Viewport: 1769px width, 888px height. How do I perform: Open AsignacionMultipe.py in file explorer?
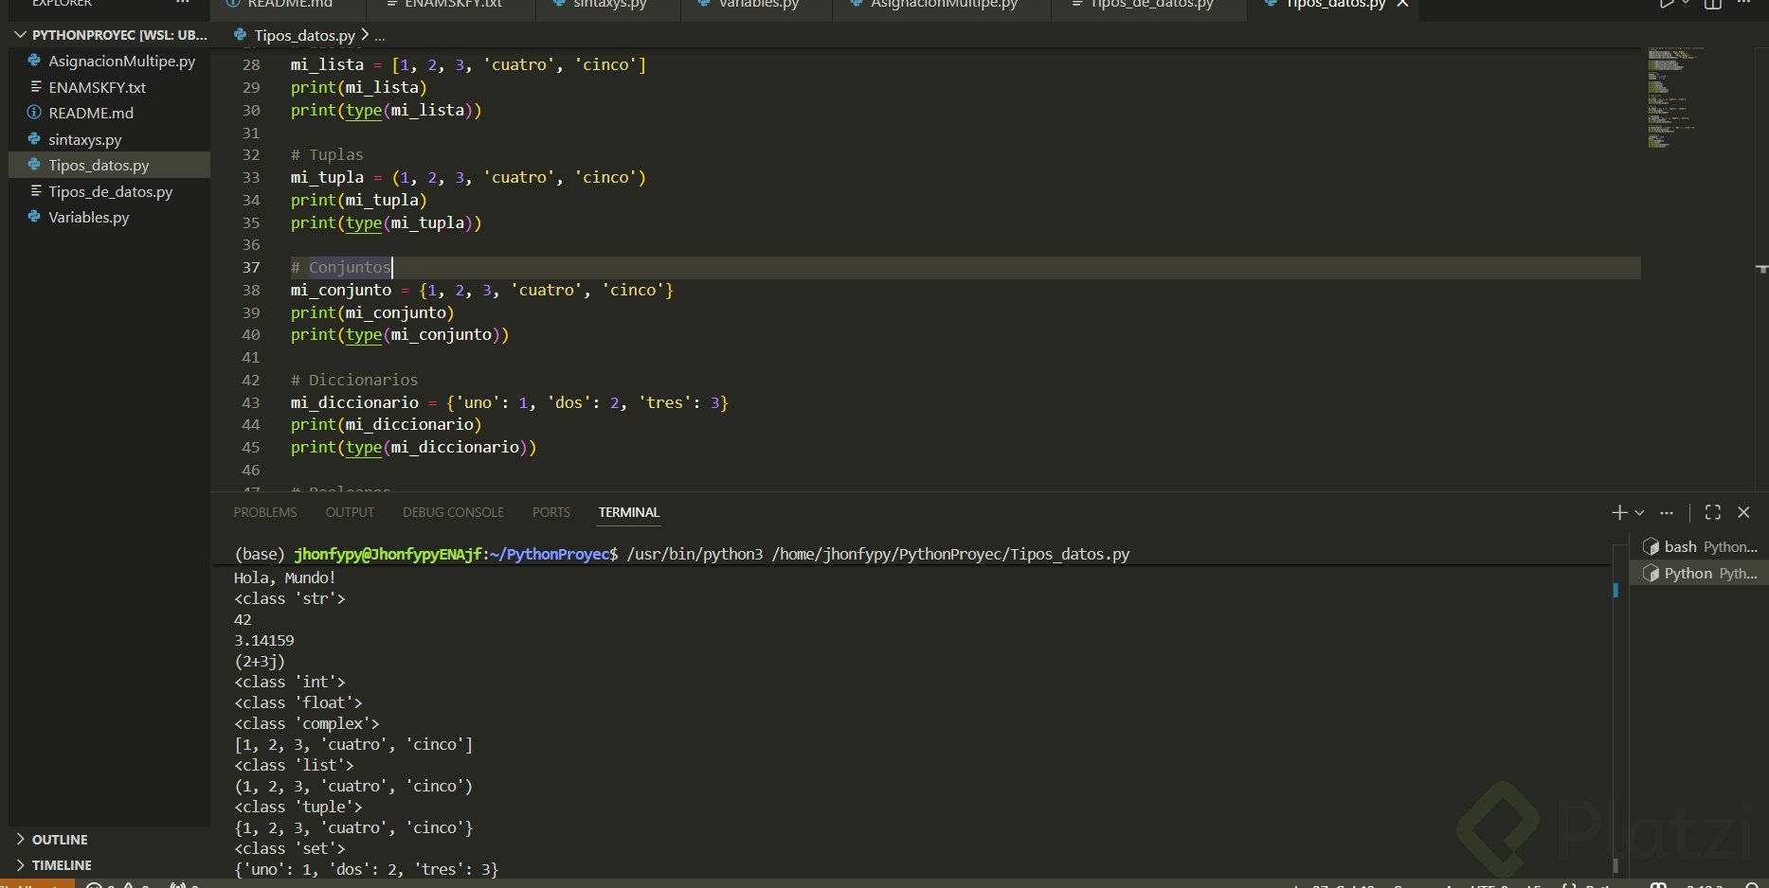coord(121,61)
